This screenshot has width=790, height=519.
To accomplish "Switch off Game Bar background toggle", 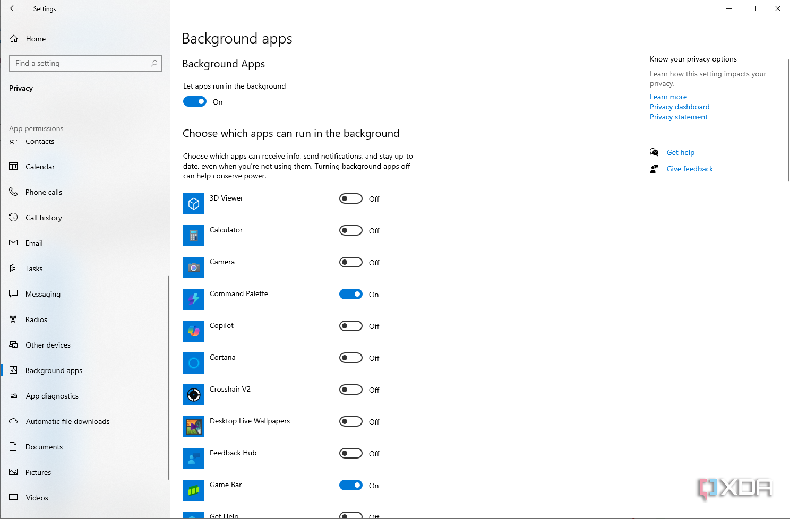I will pyautogui.click(x=351, y=485).
